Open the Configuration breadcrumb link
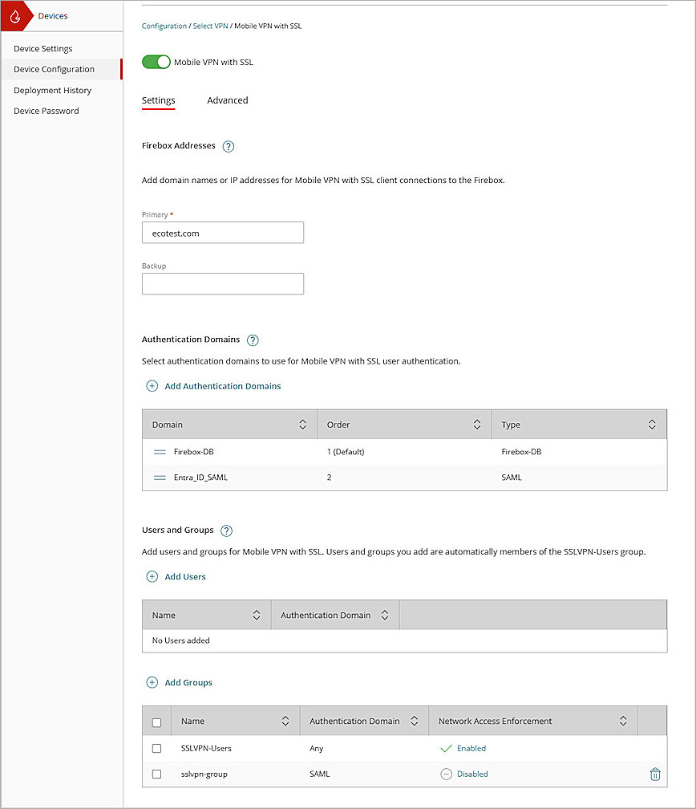The width and height of the screenshot is (696, 809). point(164,26)
